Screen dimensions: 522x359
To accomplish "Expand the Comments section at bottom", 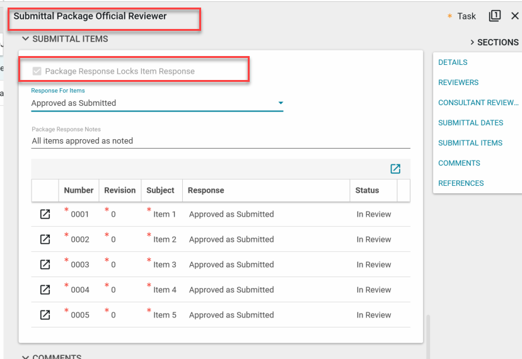I will 25,356.
